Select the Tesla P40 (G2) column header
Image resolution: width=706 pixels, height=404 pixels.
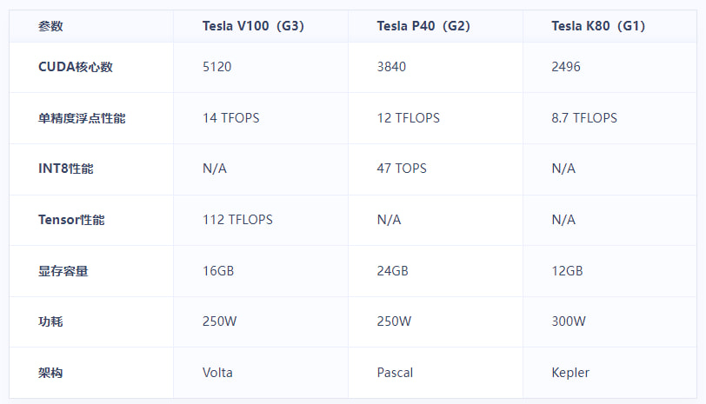pos(423,26)
